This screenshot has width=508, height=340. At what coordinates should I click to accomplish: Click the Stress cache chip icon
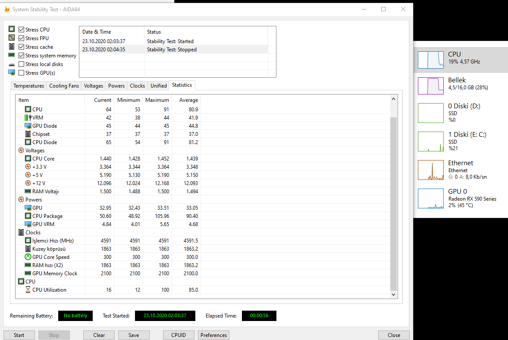pyautogui.click(x=12, y=46)
